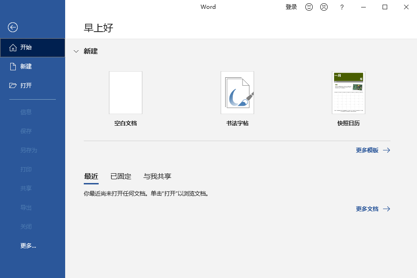Click the back arrow circle icon

point(13,27)
